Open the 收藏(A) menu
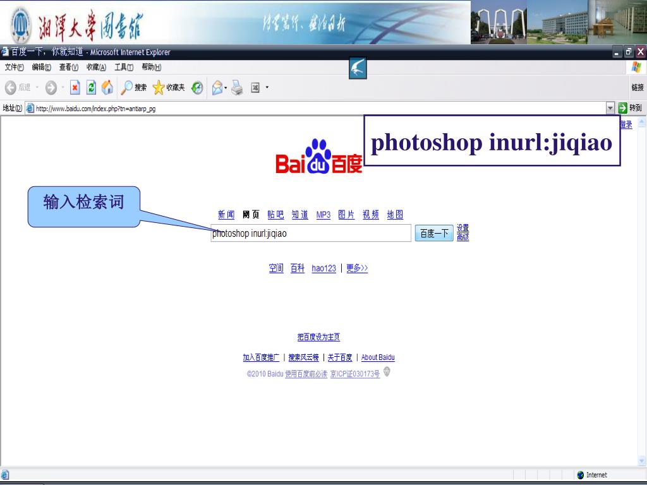The width and height of the screenshot is (647, 485). pos(96,67)
